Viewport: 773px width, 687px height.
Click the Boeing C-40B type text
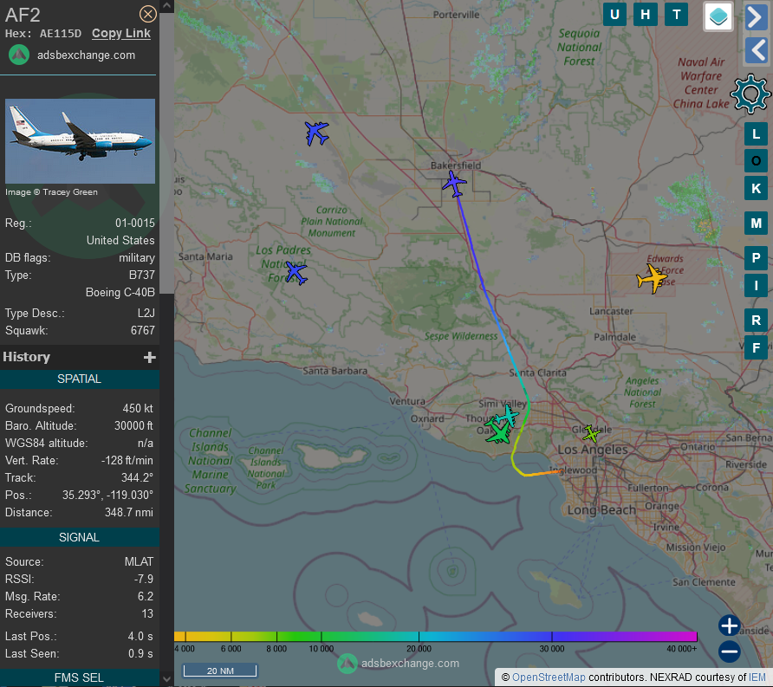[x=120, y=292]
